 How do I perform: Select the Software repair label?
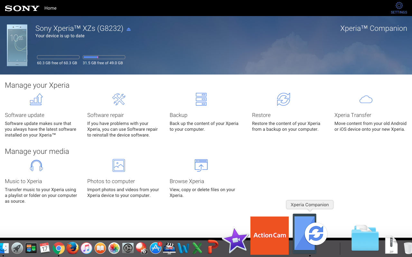106,115
